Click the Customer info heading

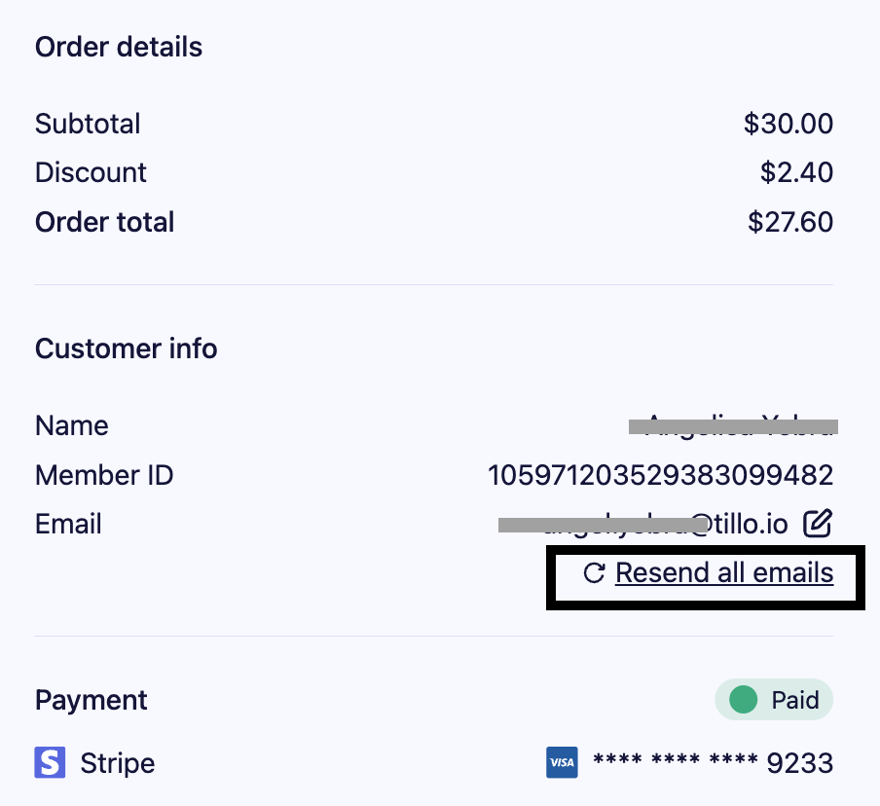coord(127,348)
